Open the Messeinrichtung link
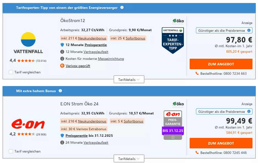Screen dimensions: 258x163 [111, 59]
